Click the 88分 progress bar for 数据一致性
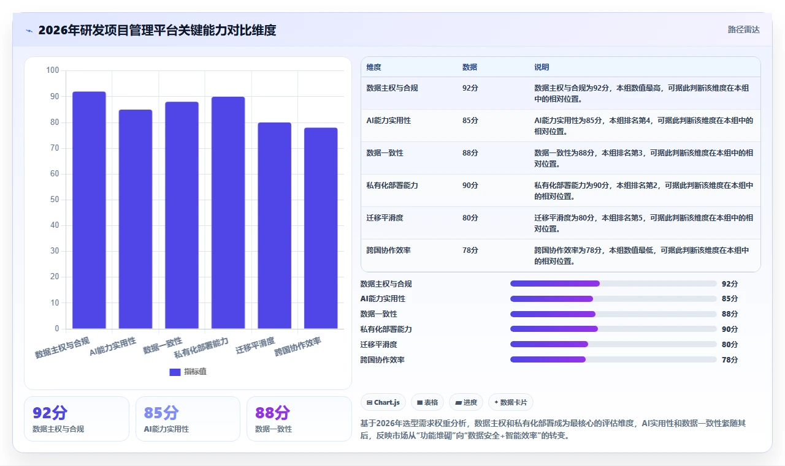 (613, 314)
